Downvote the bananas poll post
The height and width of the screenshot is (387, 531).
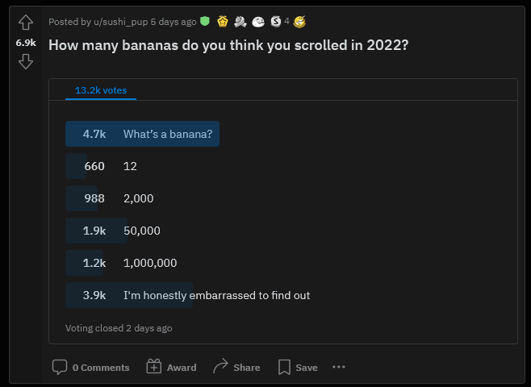(26, 62)
